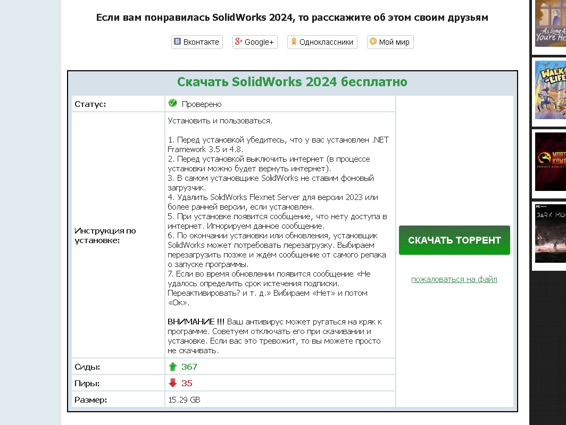Click the Одноклассники share icon
566x425 pixels.
[293, 42]
